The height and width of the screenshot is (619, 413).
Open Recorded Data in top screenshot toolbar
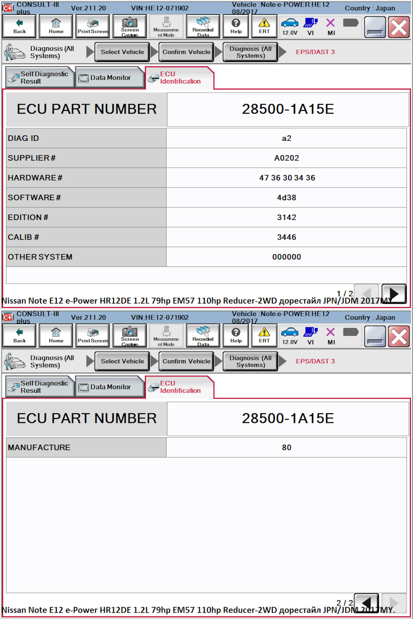pyautogui.click(x=203, y=26)
